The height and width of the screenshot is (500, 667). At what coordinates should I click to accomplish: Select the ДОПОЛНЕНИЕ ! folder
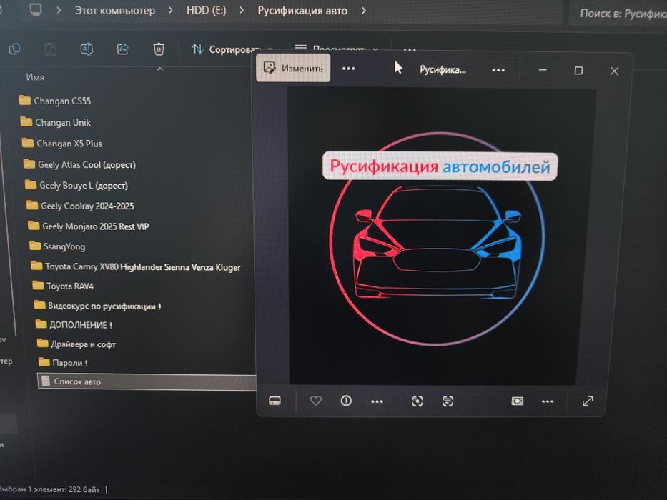74,325
